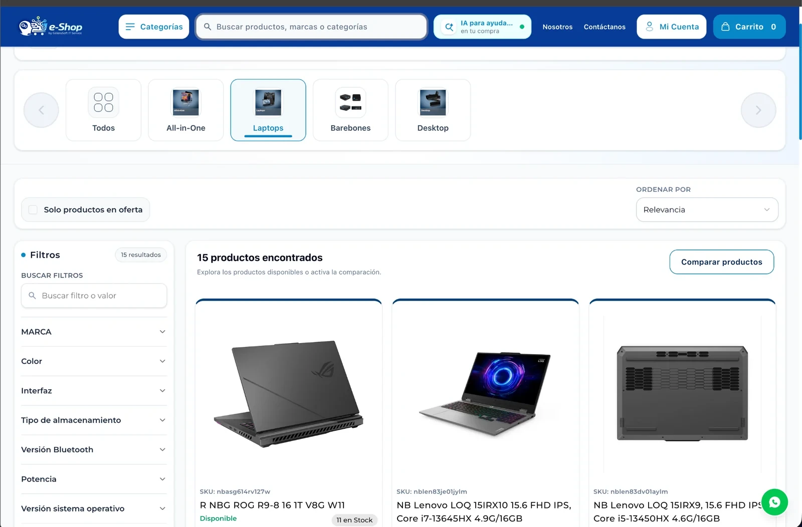The image size is (802, 527).
Task: Go to previous categories with left arrow
Action: pyautogui.click(x=41, y=110)
